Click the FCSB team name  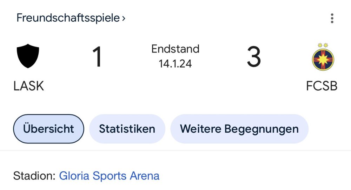pyautogui.click(x=322, y=86)
